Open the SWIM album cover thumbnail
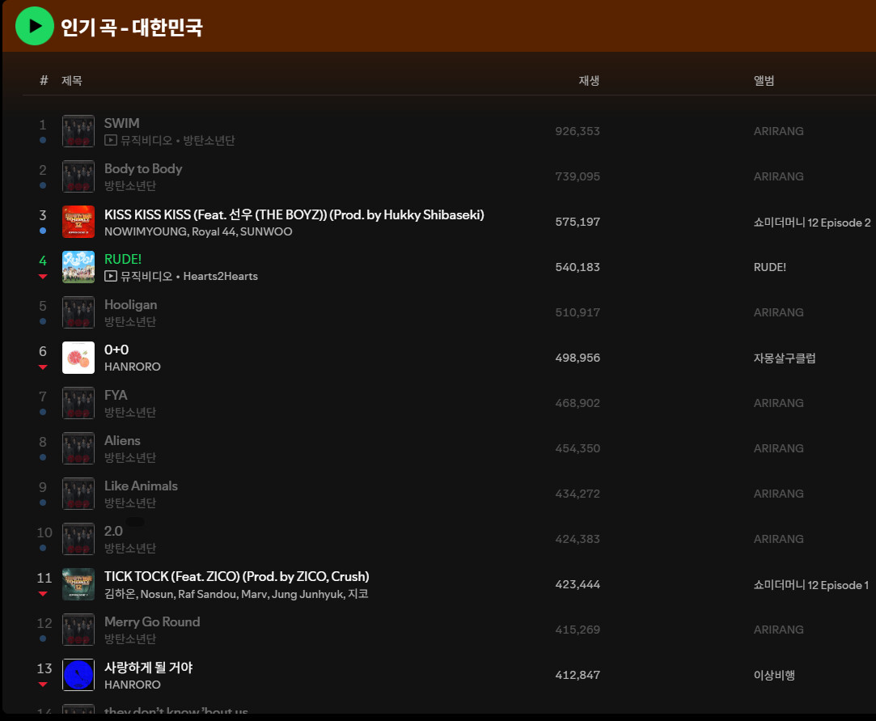 [78, 131]
